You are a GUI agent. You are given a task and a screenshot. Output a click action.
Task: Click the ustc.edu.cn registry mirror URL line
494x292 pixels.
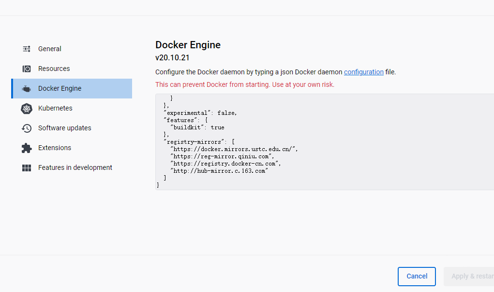click(x=234, y=149)
